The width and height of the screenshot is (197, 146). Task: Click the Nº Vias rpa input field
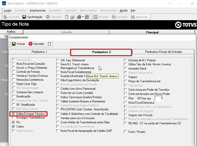tap(159, 98)
